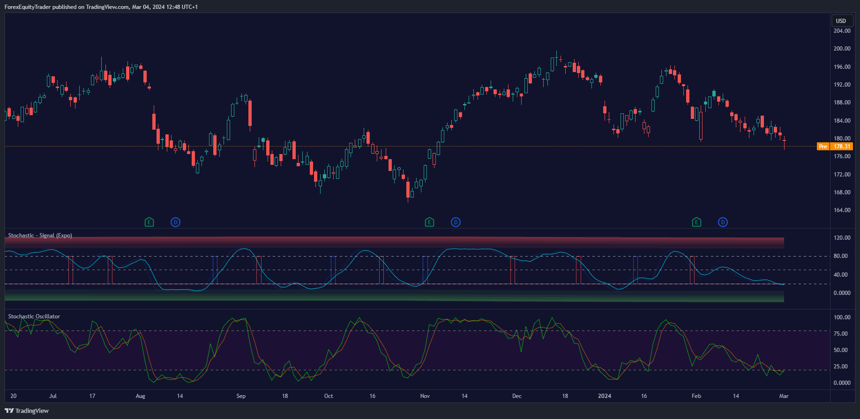860x419 pixels.
Task: Click the earnings marker near August
Action: click(x=149, y=222)
